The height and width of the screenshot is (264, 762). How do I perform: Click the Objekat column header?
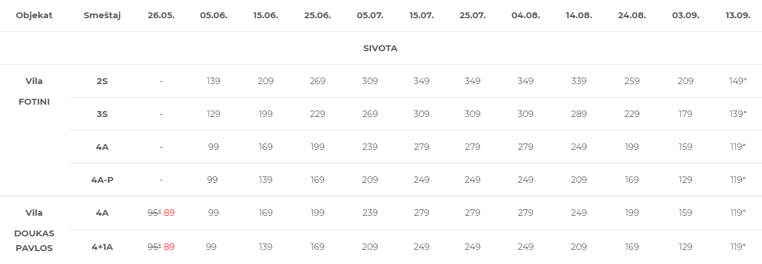click(34, 15)
